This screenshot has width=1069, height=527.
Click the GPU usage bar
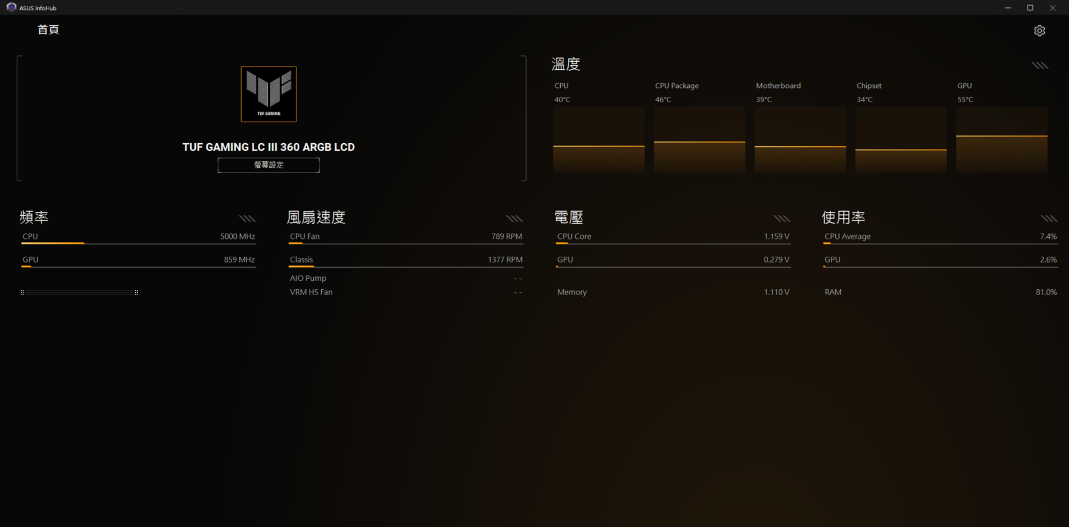click(x=941, y=266)
